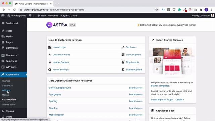215x121 pixels.
Task: Click the Astra logo
Action: click(57, 25)
